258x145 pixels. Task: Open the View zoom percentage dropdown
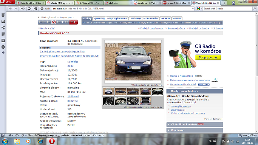(248, 136)
